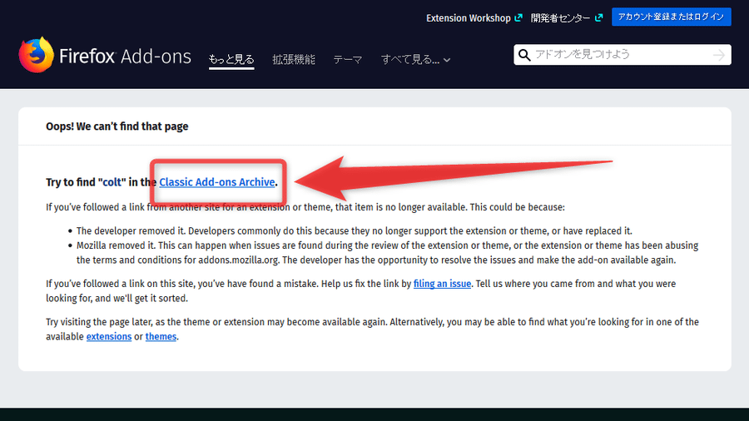Open the filing an issue link
749x421 pixels.
(442, 284)
